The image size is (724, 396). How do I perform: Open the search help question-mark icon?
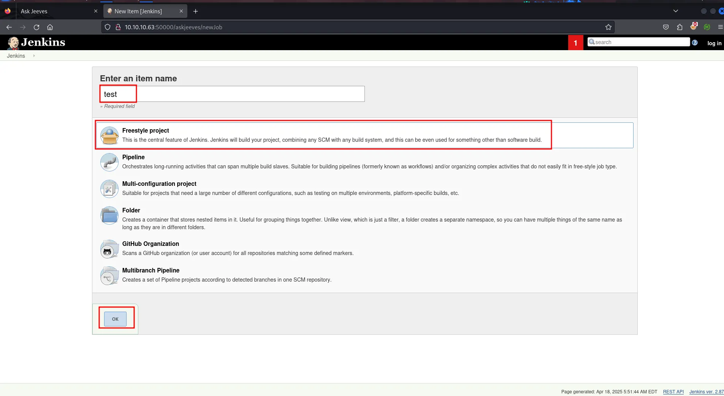click(695, 43)
